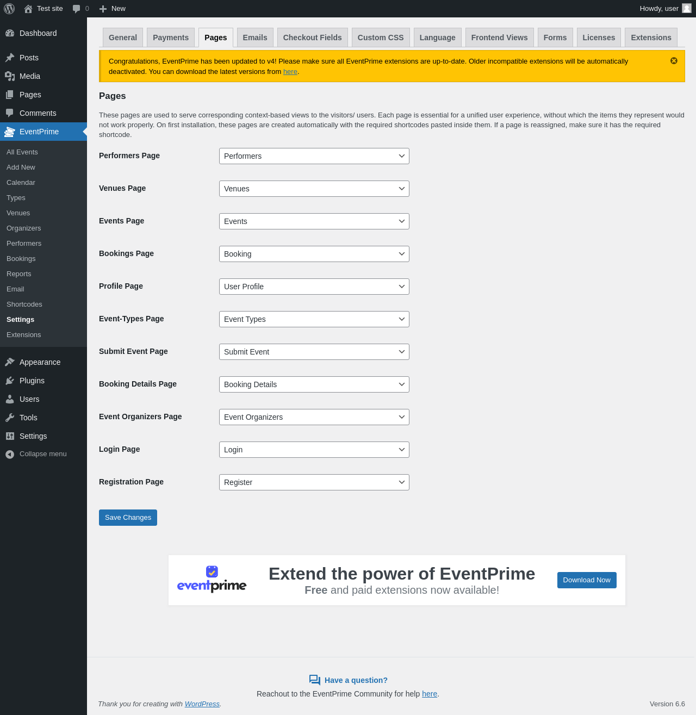
Task: Click the Dashboard gauge icon
Action: pyautogui.click(x=10, y=33)
